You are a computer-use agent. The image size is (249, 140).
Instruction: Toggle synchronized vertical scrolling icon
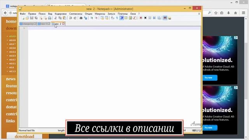click(102, 18)
